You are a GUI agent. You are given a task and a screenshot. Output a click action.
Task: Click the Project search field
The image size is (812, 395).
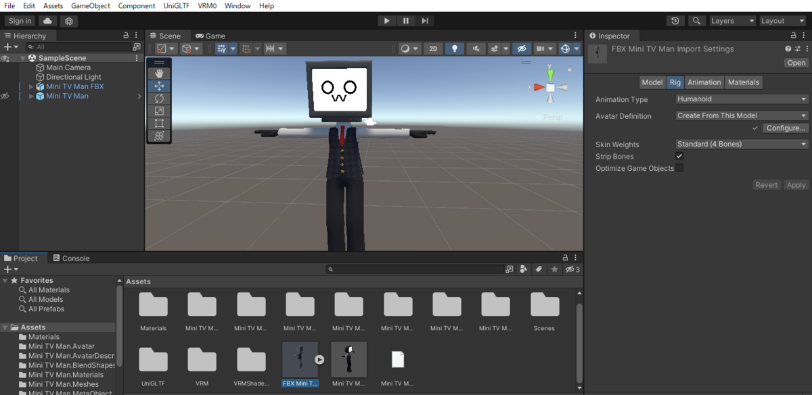[x=415, y=269]
